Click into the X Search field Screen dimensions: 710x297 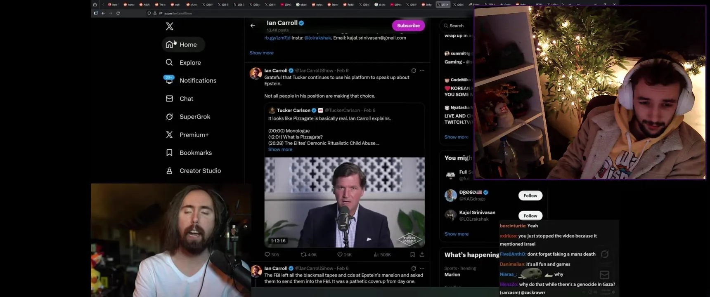pyautogui.click(x=457, y=26)
